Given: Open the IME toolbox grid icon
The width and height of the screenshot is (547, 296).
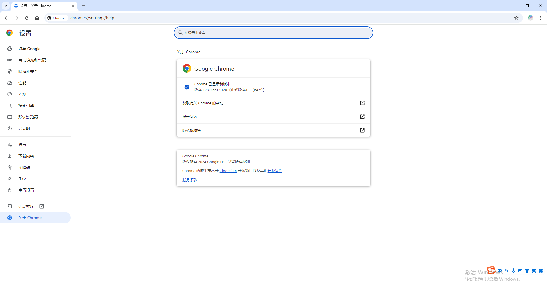Looking at the screenshot, I should coord(541,271).
